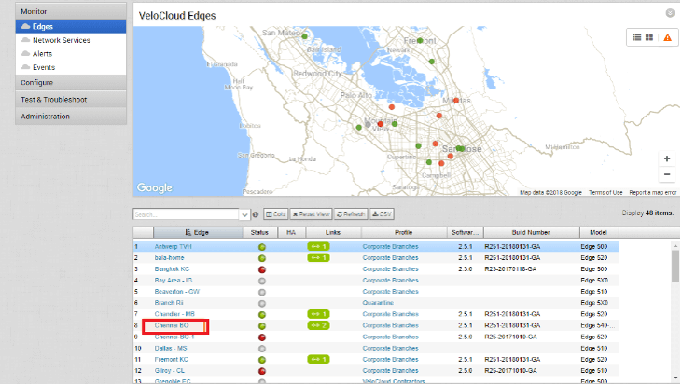Click the search info icon
Screen dimensions: 682x385
(x=256, y=214)
